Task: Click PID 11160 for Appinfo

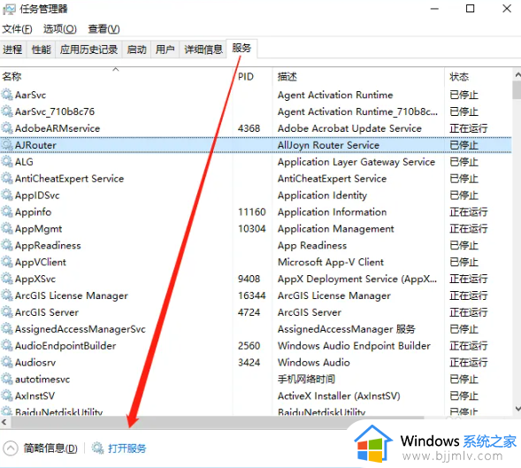Action: 251,211
